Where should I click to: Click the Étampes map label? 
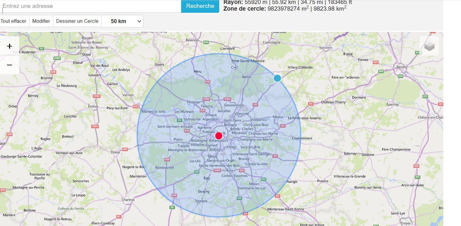click(x=201, y=201)
